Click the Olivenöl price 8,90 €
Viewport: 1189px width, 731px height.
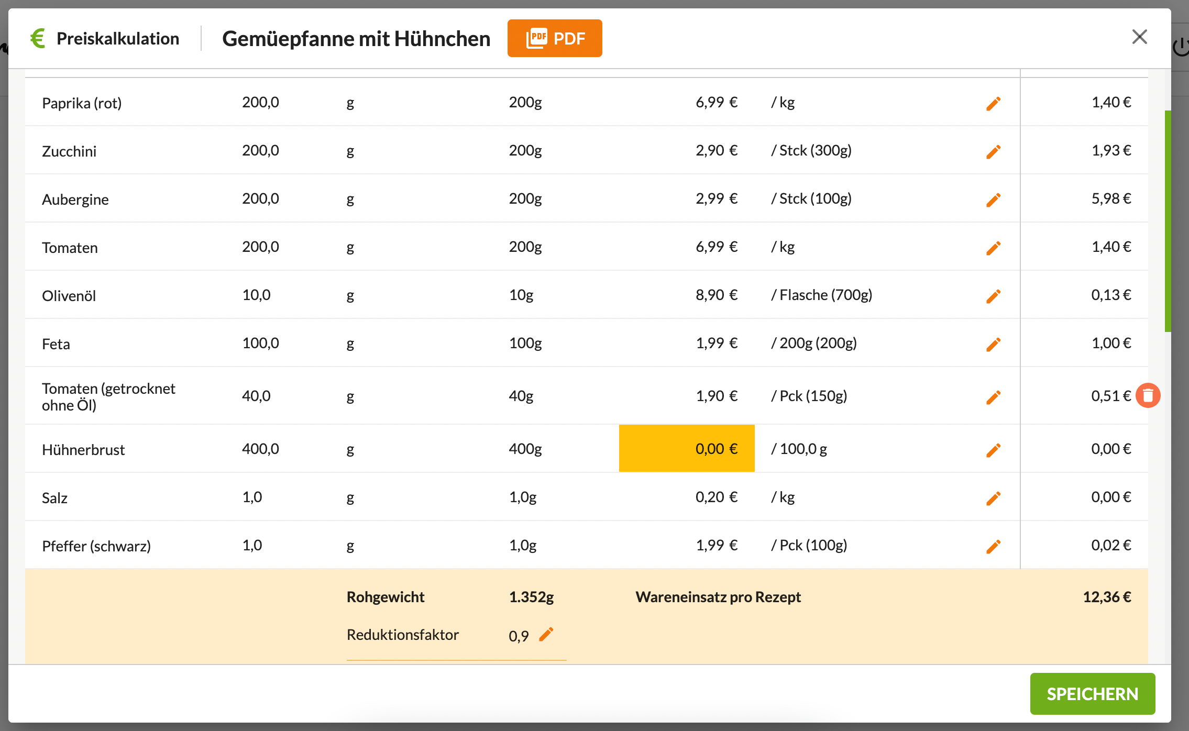(717, 295)
